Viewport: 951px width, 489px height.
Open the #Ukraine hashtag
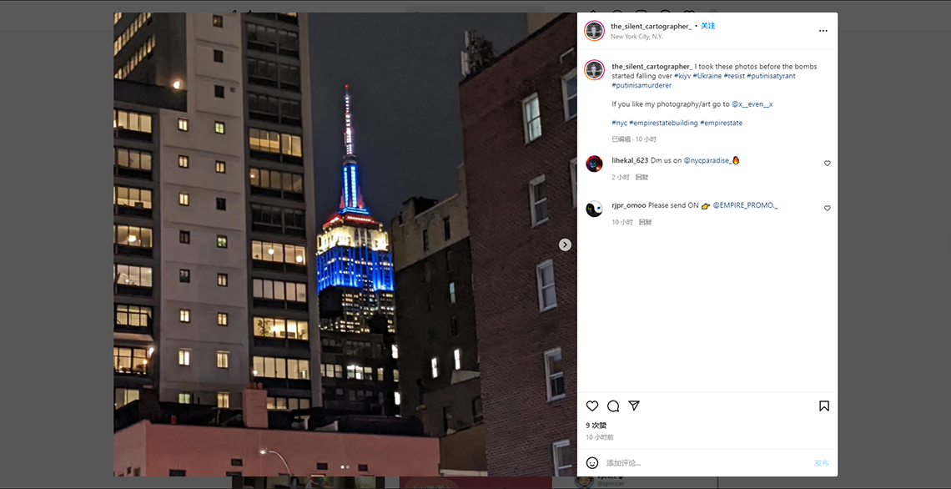(x=707, y=76)
